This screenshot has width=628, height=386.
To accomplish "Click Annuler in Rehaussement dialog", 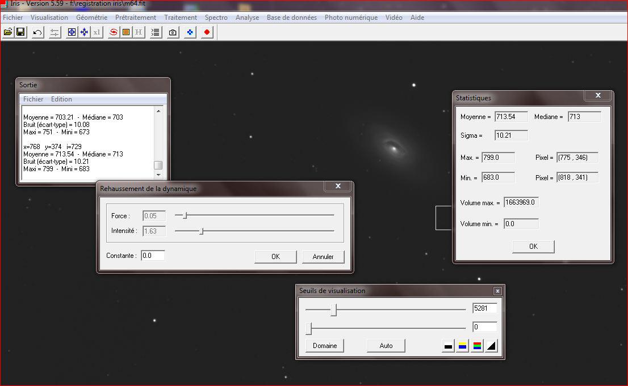I will [x=323, y=257].
